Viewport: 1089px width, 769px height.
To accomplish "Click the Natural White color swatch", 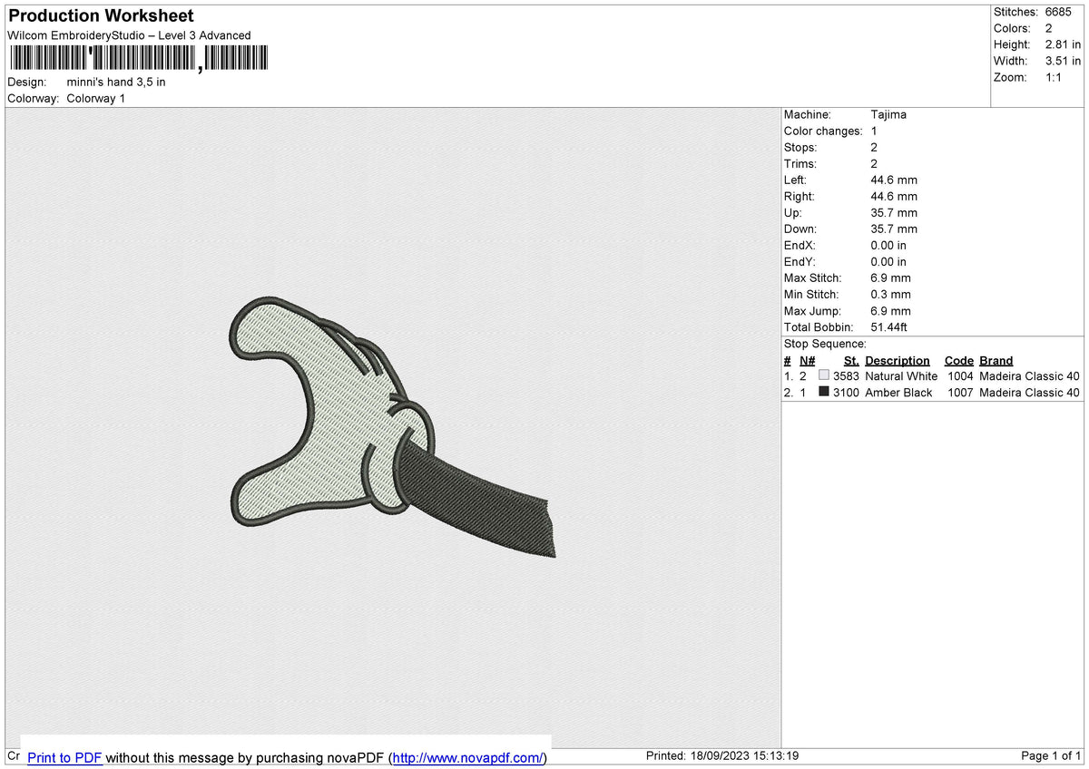I will tap(824, 375).
